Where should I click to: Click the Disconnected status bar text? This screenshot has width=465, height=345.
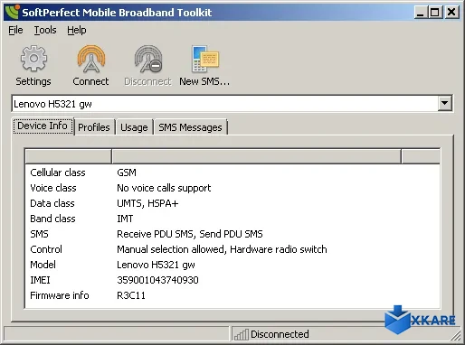(280, 334)
